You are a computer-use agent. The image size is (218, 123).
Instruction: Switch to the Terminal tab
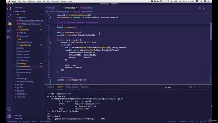(85, 87)
